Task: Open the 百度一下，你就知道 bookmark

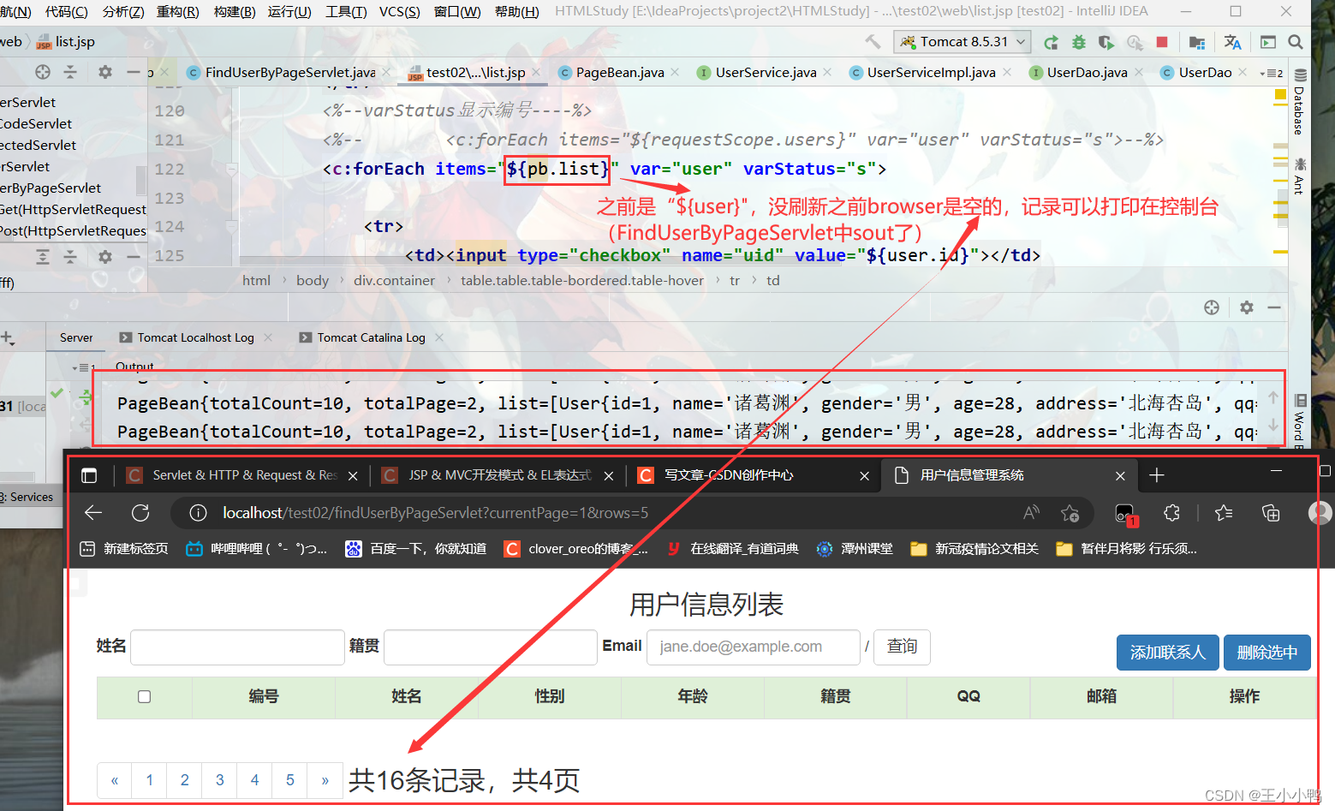Action: [416, 549]
